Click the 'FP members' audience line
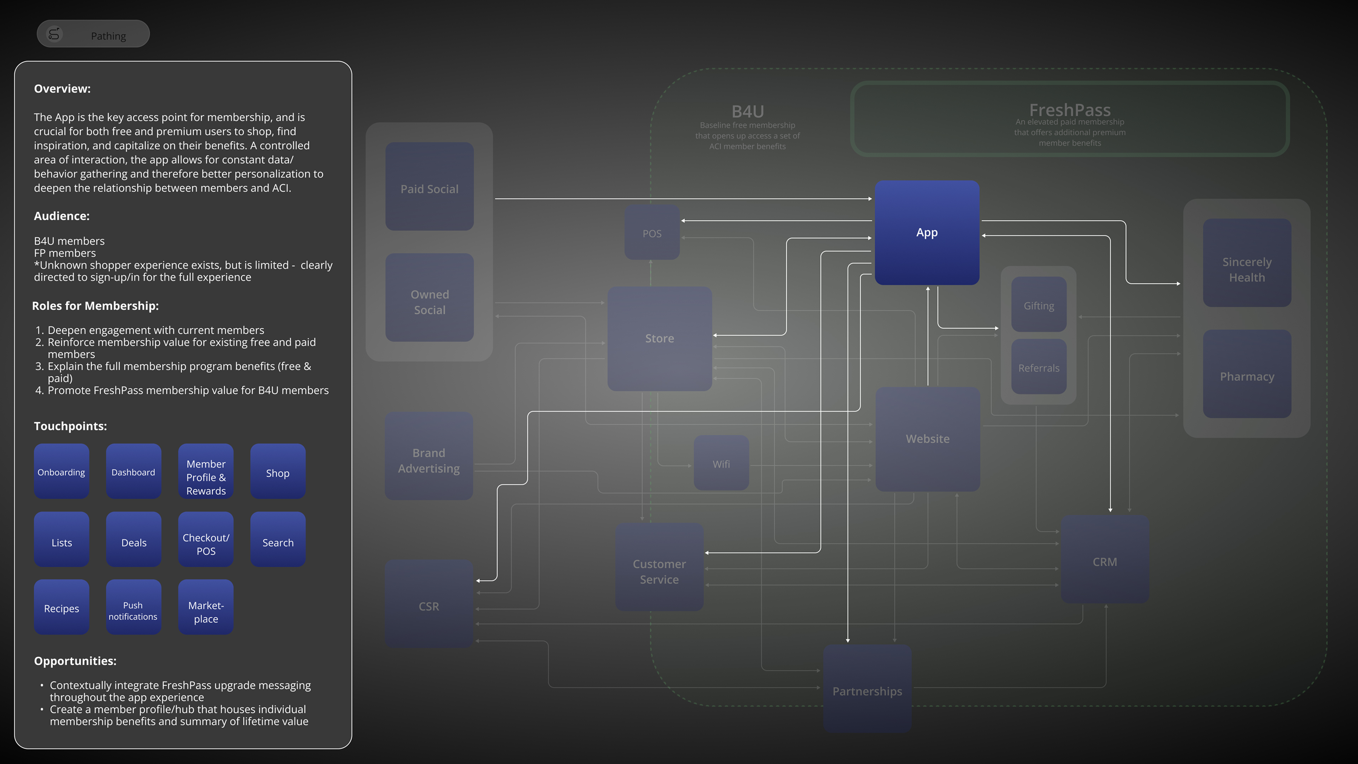 (65, 253)
